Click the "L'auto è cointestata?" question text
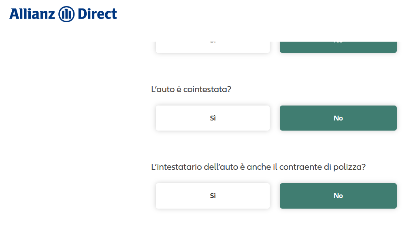The height and width of the screenshot is (226, 411). point(191,89)
